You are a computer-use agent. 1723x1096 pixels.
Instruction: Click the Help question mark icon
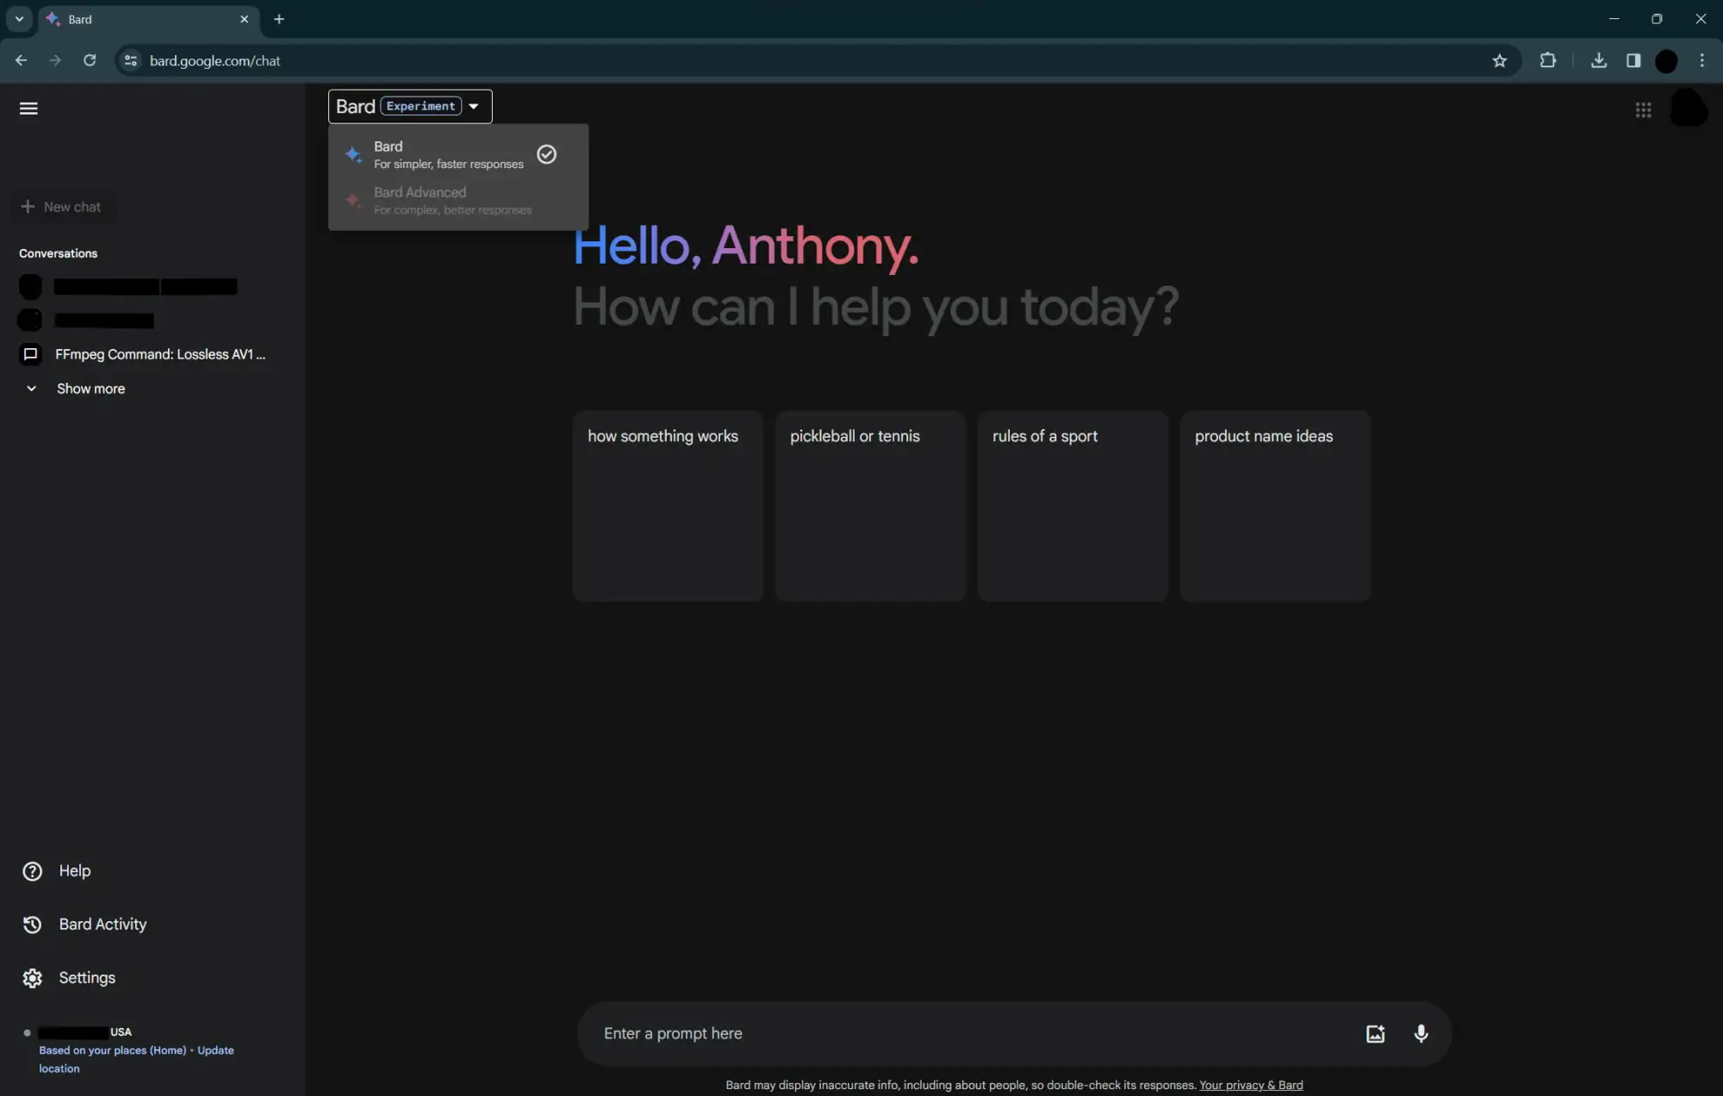pos(32,871)
